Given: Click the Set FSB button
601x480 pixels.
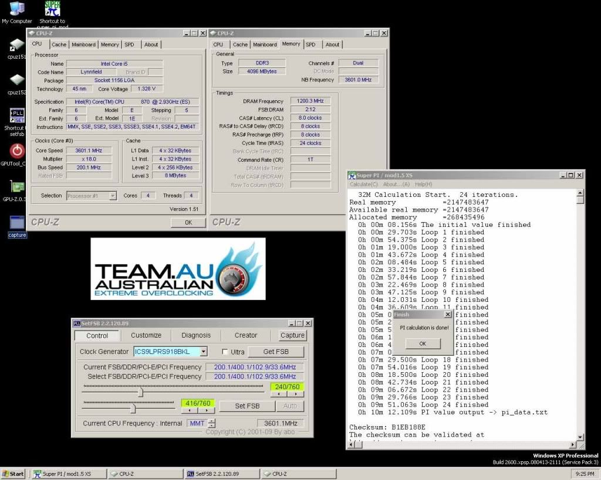Looking at the screenshot, I should [247, 406].
